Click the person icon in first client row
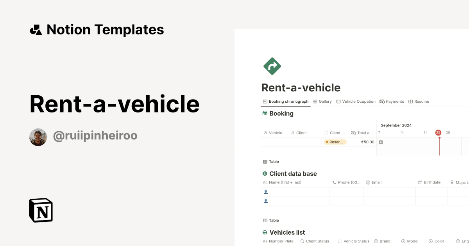Screen dimensions: 469x246 point(266,192)
